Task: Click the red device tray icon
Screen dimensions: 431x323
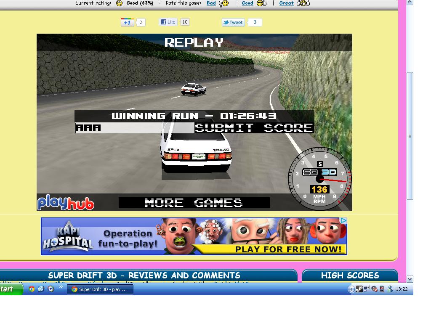Action: (x=382, y=289)
